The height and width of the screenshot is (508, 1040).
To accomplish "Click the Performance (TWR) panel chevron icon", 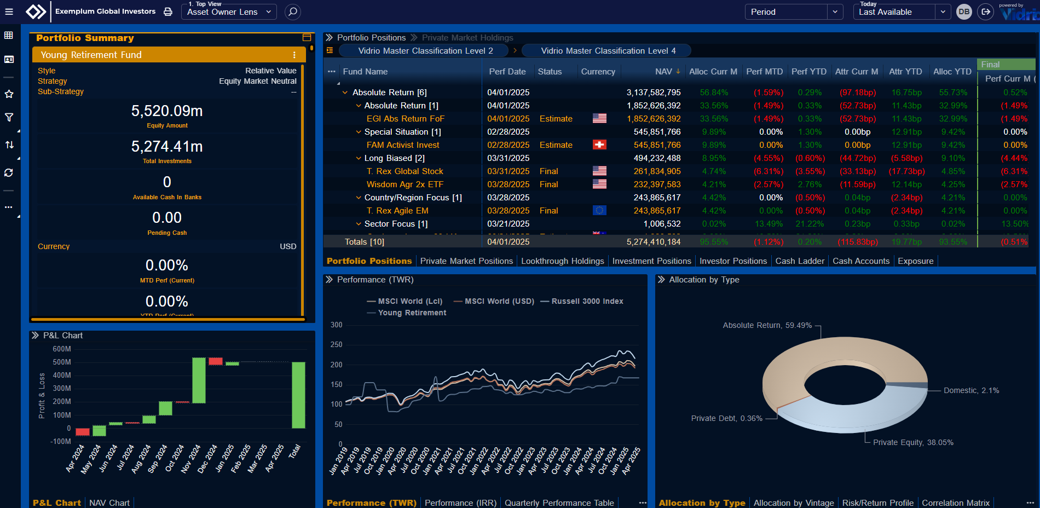I will [330, 280].
